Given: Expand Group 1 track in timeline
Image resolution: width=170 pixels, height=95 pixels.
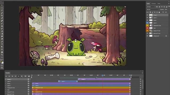Looking at the screenshot, I should [x=6, y=79].
